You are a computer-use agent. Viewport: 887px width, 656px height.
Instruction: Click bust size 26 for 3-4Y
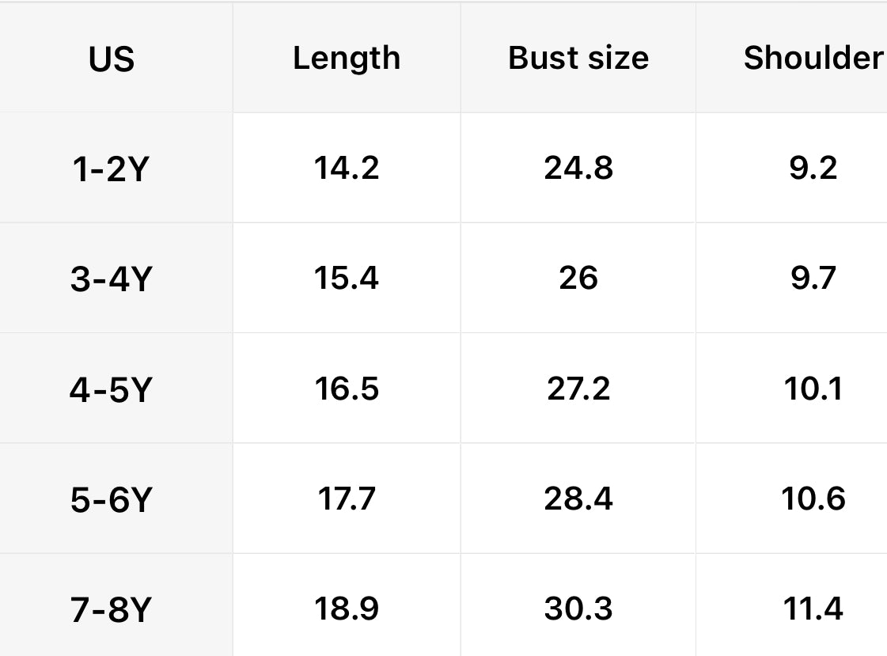(578, 278)
